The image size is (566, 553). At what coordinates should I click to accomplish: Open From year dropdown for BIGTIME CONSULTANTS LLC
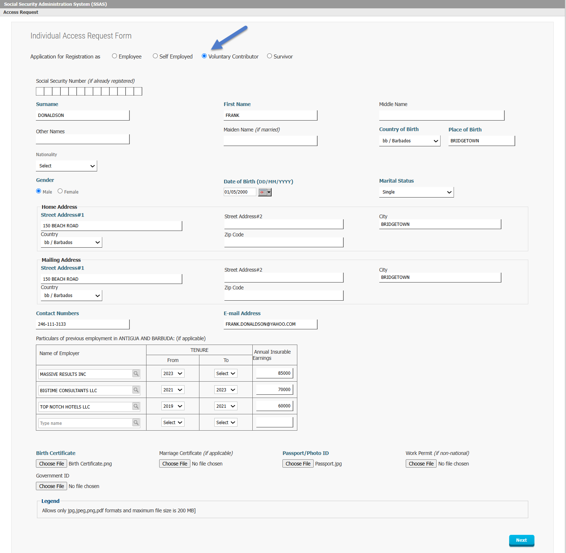click(x=173, y=390)
